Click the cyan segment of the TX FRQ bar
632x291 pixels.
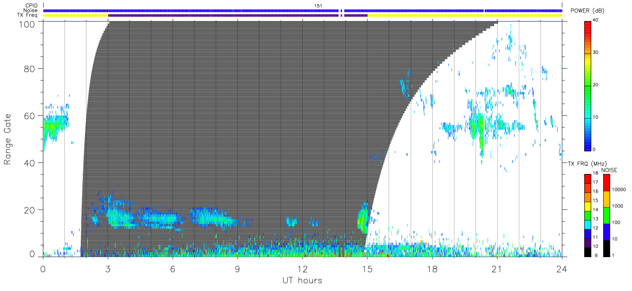click(588, 224)
